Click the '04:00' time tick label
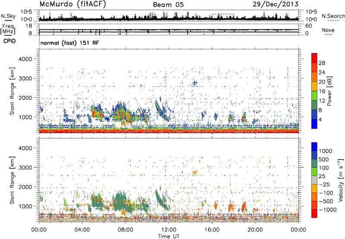 pyautogui.click(x=82, y=230)
